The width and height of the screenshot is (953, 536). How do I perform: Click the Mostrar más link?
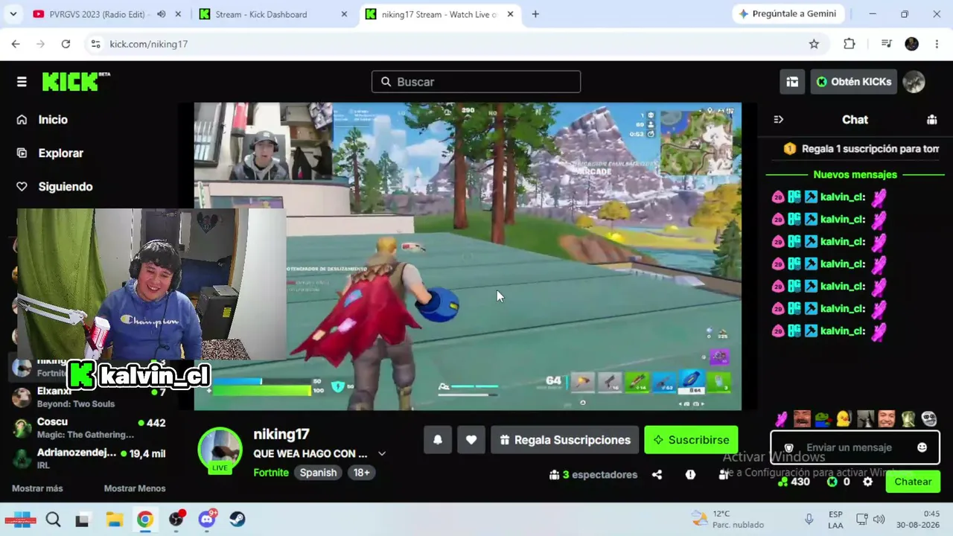(x=37, y=488)
